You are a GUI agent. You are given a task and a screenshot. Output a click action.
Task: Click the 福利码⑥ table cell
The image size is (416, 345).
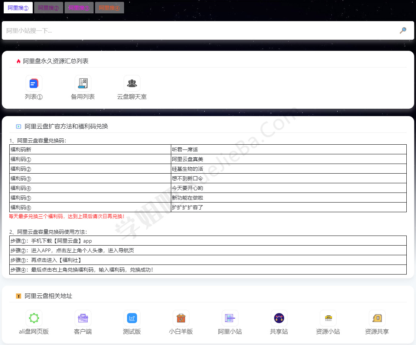[90, 207]
